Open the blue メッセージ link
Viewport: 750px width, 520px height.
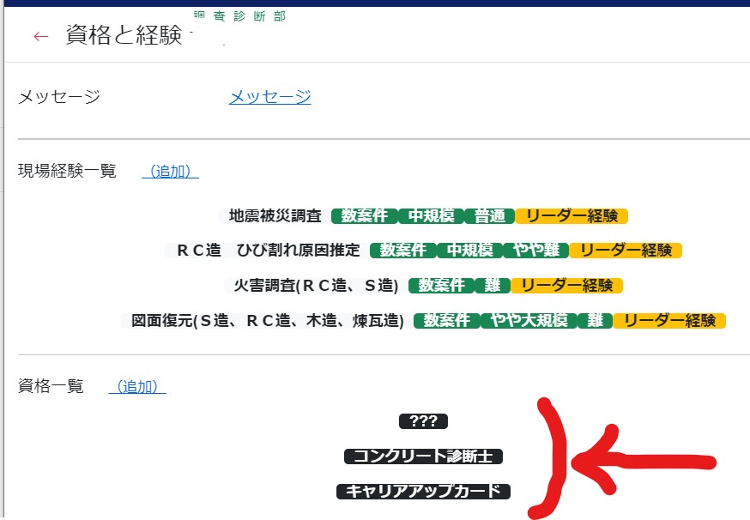click(269, 97)
